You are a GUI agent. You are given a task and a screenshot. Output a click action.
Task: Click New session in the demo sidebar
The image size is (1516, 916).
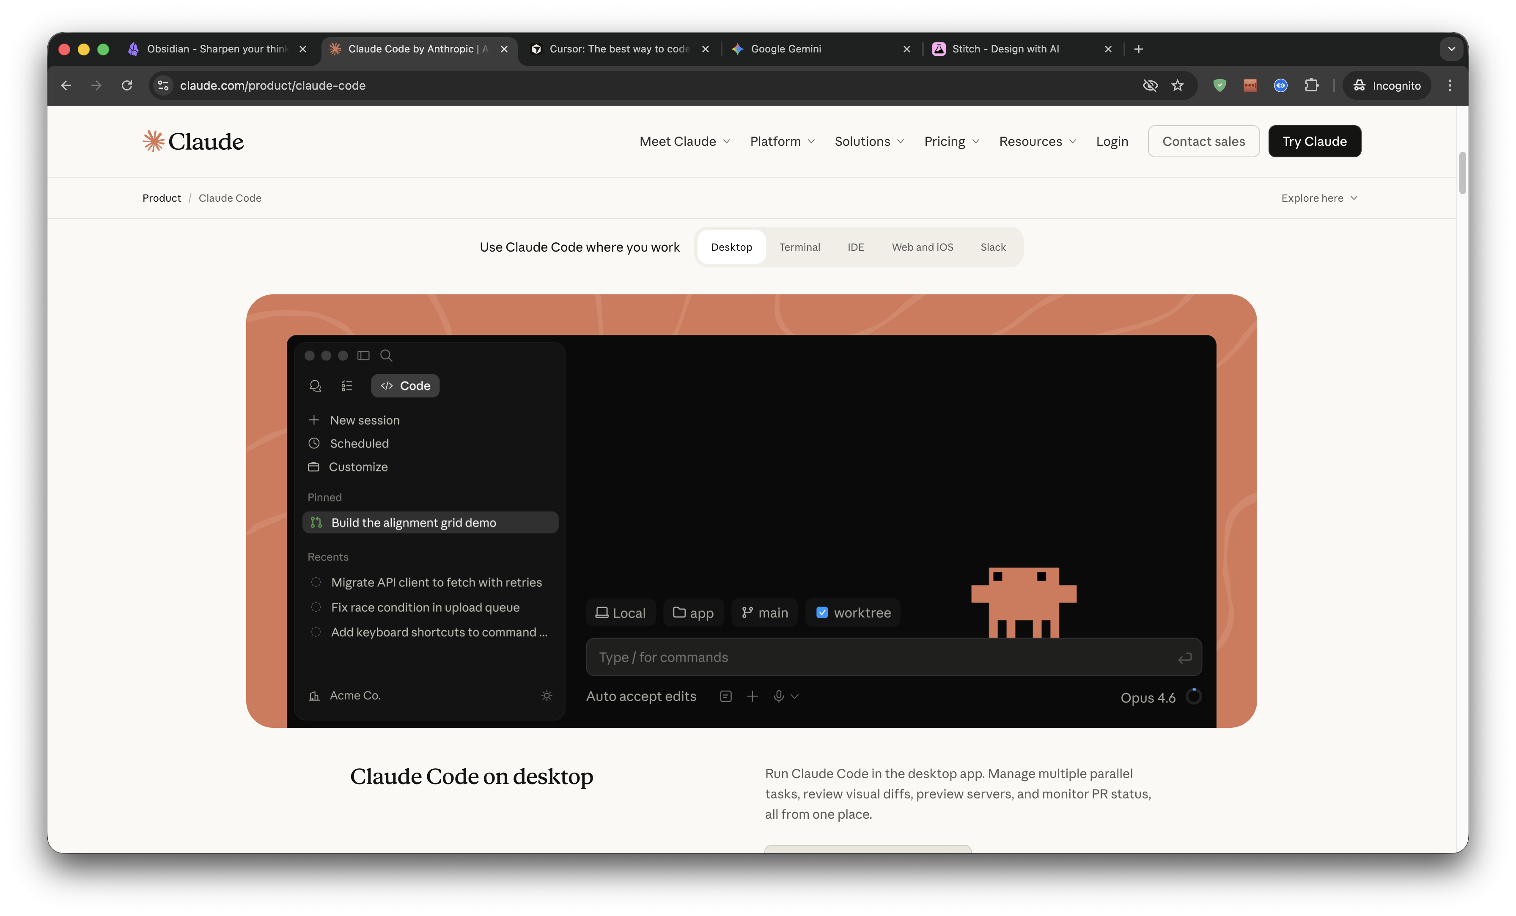pos(354,420)
